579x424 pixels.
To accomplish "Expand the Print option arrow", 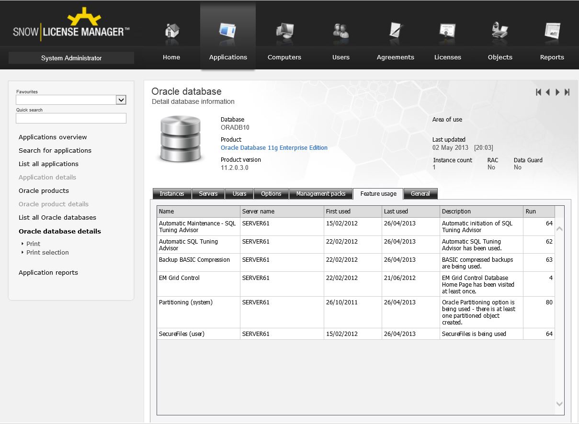I will [x=23, y=244].
